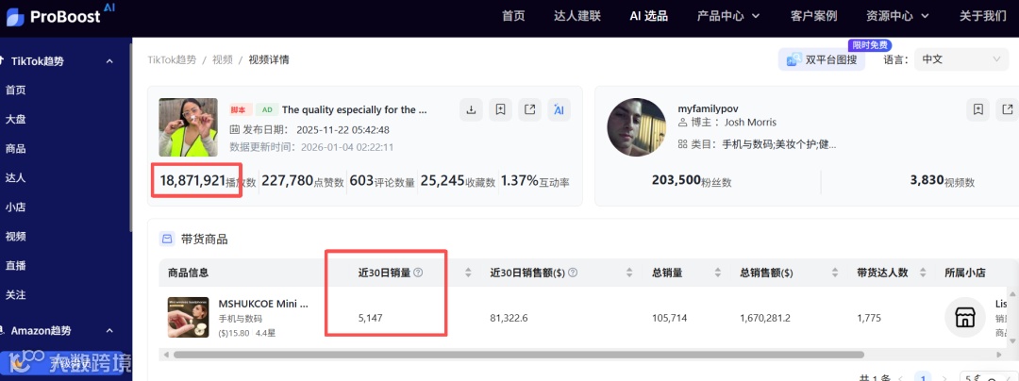Viewport: 1019px width, 381px height.
Task: Open 达人 in the left sidebar
Action: point(16,178)
